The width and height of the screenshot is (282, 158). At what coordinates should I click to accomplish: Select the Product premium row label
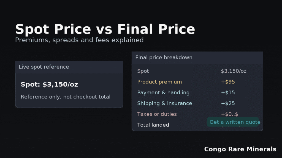tap(159, 82)
